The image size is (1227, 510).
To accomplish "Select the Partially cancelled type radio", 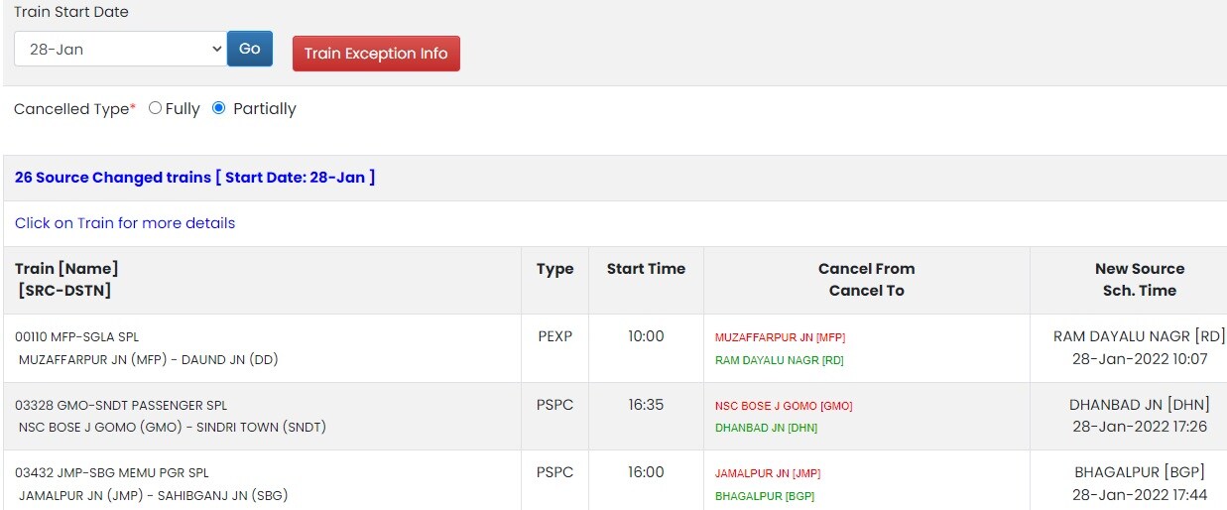I will 219,108.
